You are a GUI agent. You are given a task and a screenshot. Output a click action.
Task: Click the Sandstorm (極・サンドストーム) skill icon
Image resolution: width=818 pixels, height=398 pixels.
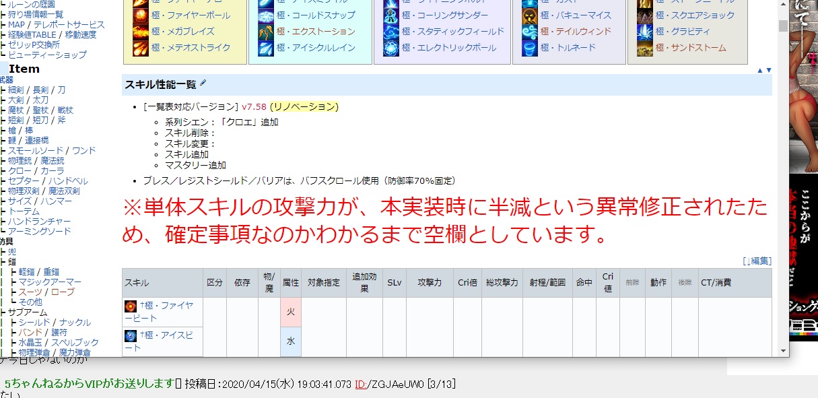pyautogui.click(x=645, y=48)
